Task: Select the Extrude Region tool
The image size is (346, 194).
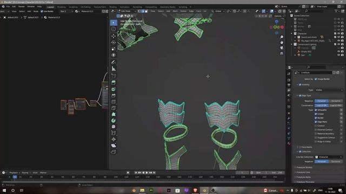Action: click(114, 82)
